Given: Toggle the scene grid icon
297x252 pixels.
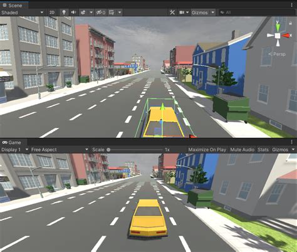Looking at the screenshot, I should point(112,13).
